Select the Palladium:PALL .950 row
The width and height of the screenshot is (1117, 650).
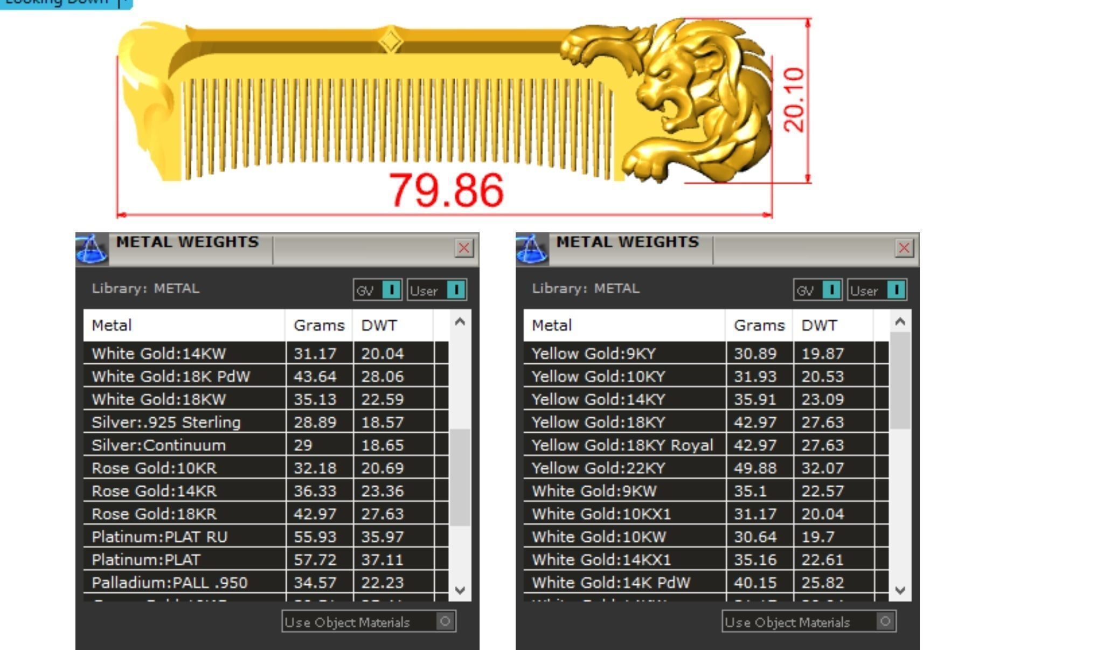(x=266, y=582)
